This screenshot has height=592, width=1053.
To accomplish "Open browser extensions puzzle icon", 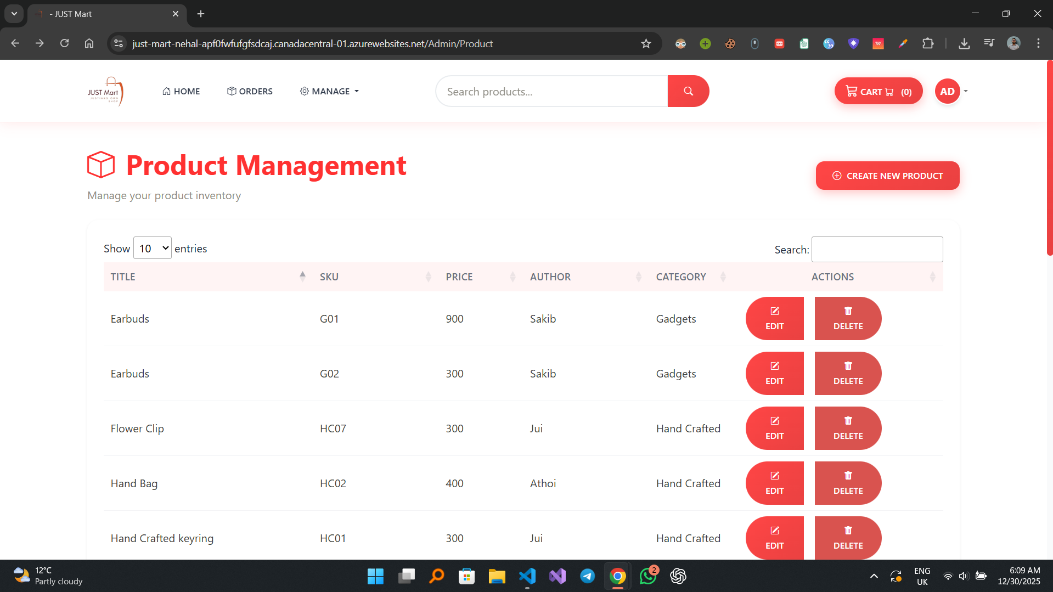I will click(928, 44).
